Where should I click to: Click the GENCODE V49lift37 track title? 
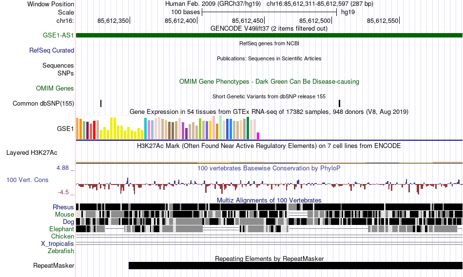269,29
